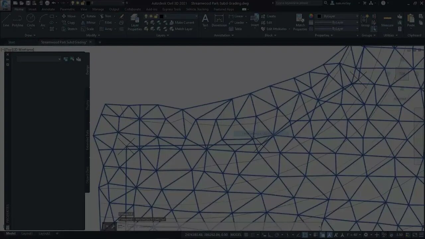The width and height of the screenshot is (425, 239).
Task: Activate the Scale command
Action: (87, 29)
